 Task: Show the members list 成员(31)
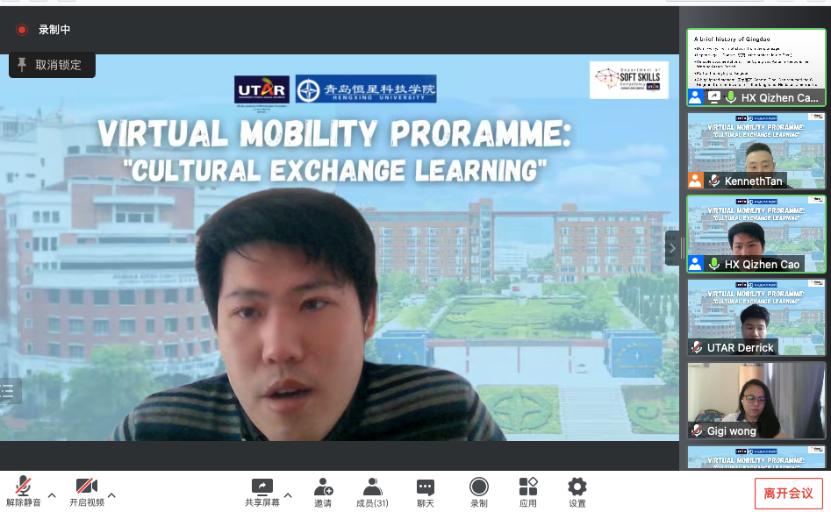tap(372, 491)
